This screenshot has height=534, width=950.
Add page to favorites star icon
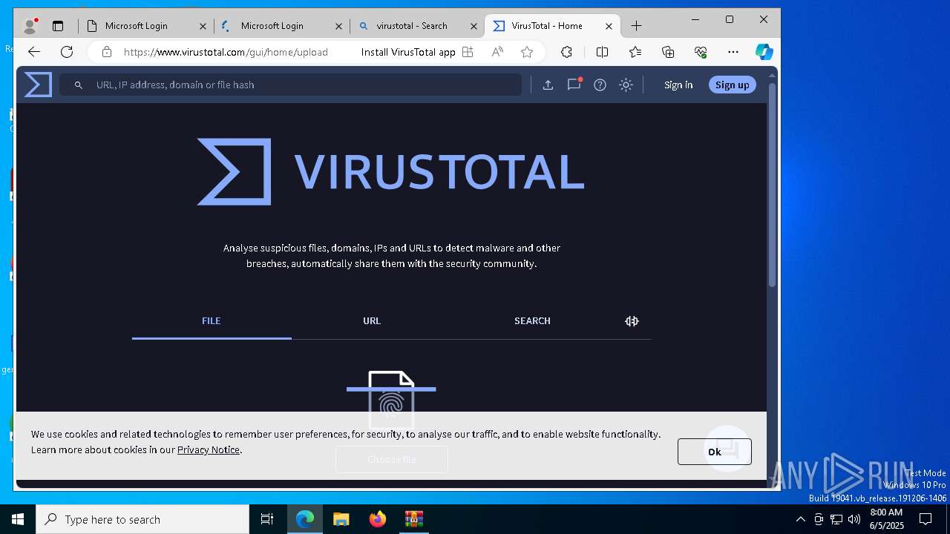527,52
